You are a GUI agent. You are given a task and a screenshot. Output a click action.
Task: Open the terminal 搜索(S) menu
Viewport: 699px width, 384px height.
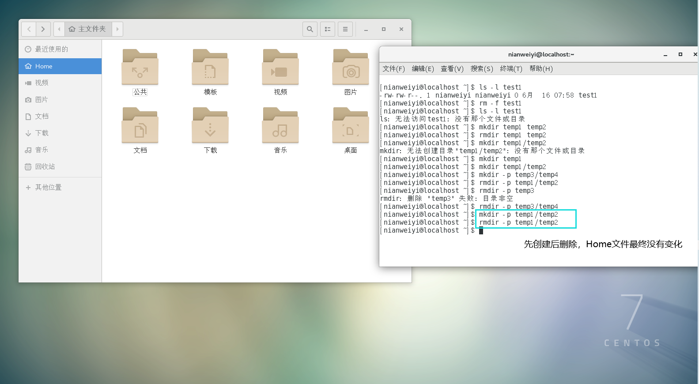tap(482, 68)
